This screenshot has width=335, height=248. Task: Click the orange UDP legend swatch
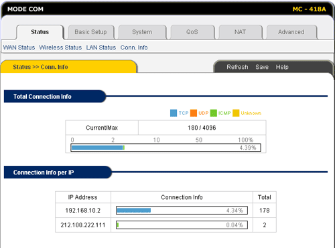point(194,113)
